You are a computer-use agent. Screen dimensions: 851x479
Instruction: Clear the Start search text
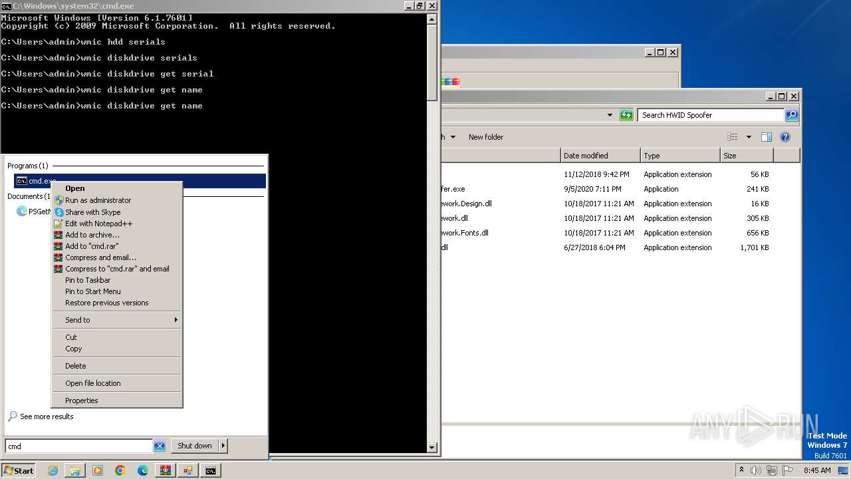tap(160, 446)
